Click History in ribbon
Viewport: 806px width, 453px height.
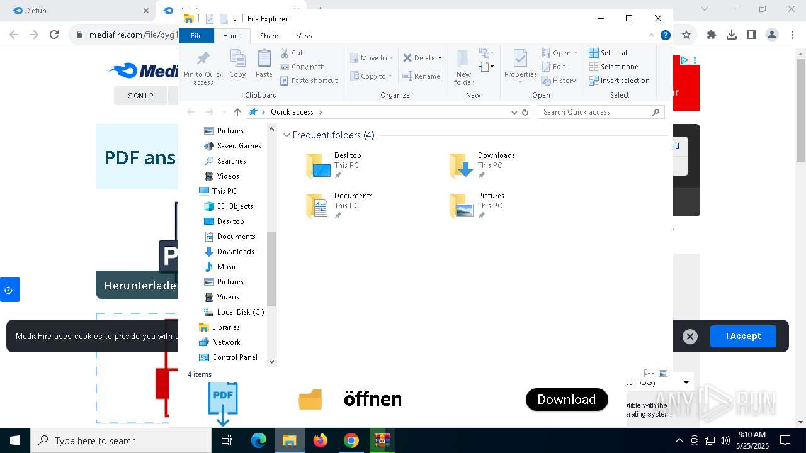(559, 81)
